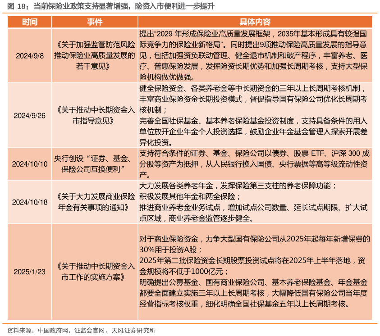Click the date cell '2024/10/10'

click(x=30, y=164)
